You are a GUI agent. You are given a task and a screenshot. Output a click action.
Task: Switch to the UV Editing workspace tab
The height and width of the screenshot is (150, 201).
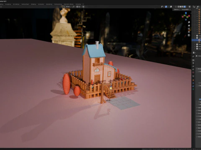point(16,4)
